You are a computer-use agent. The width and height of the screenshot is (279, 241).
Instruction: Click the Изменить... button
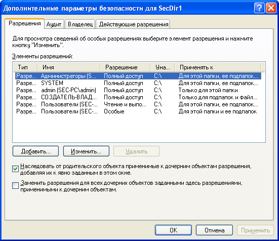pos(86,151)
